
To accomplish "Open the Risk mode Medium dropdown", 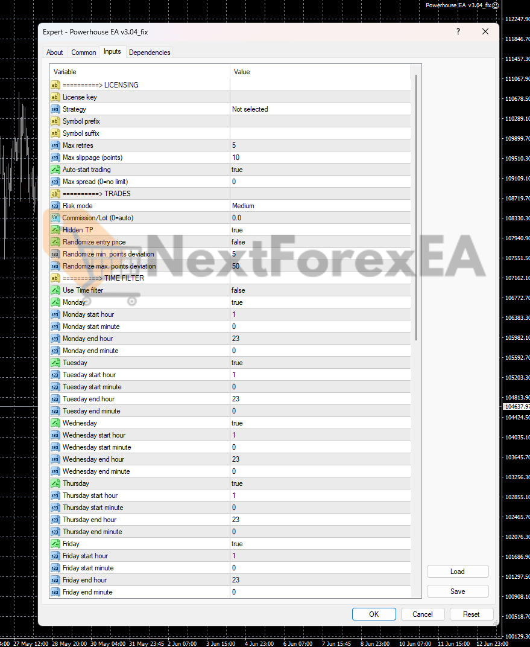I will coord(320,206).
